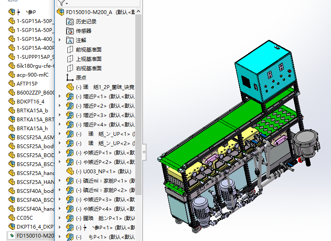The image size is (331, 241).
Task: Open the 历史记录 history folder icon
Action: pos(70,21)
